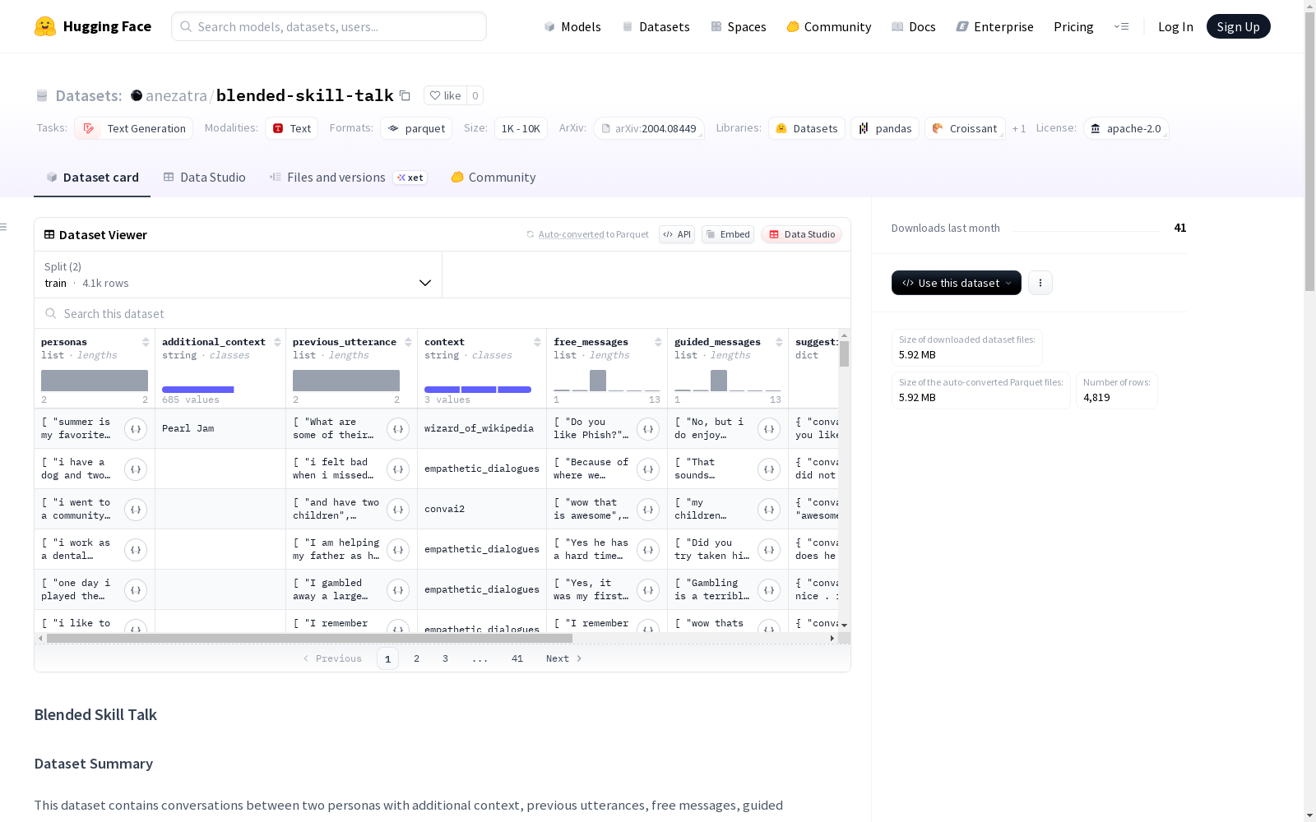Expand personas cell "i have a dog and two"

pos(136,469)
